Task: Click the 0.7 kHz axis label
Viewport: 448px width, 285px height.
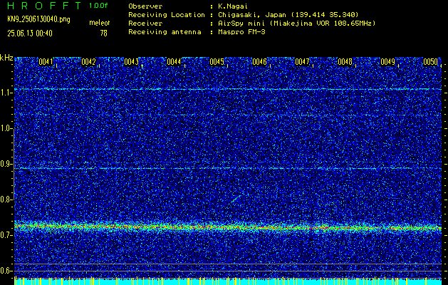Action: point(6,235)
